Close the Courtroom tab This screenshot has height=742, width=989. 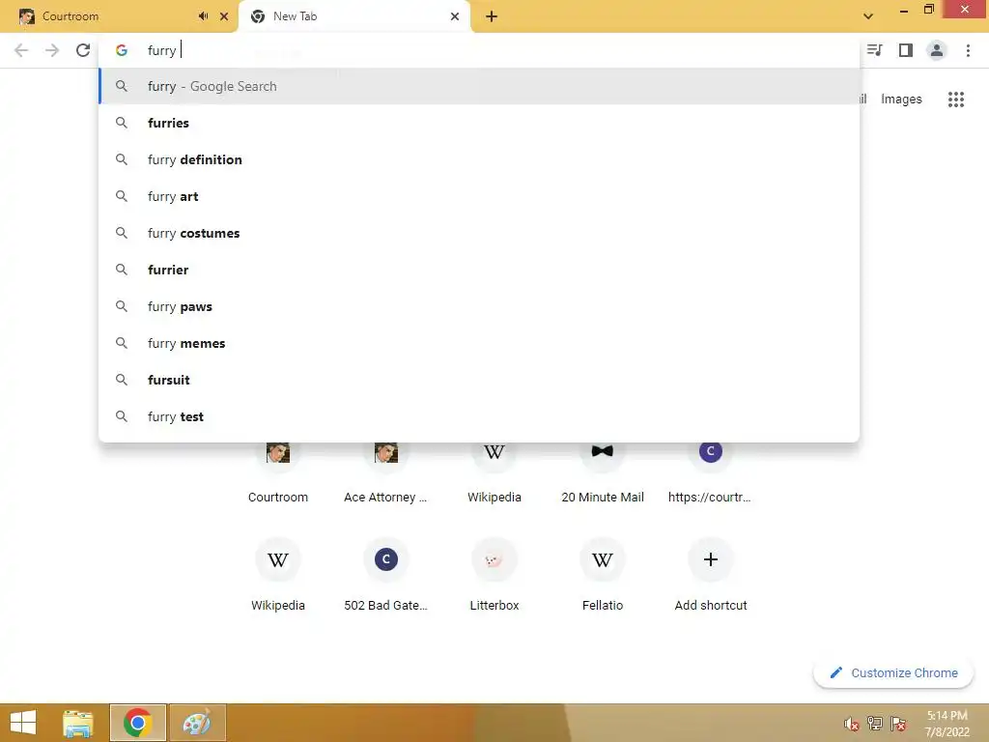(224, 16)
